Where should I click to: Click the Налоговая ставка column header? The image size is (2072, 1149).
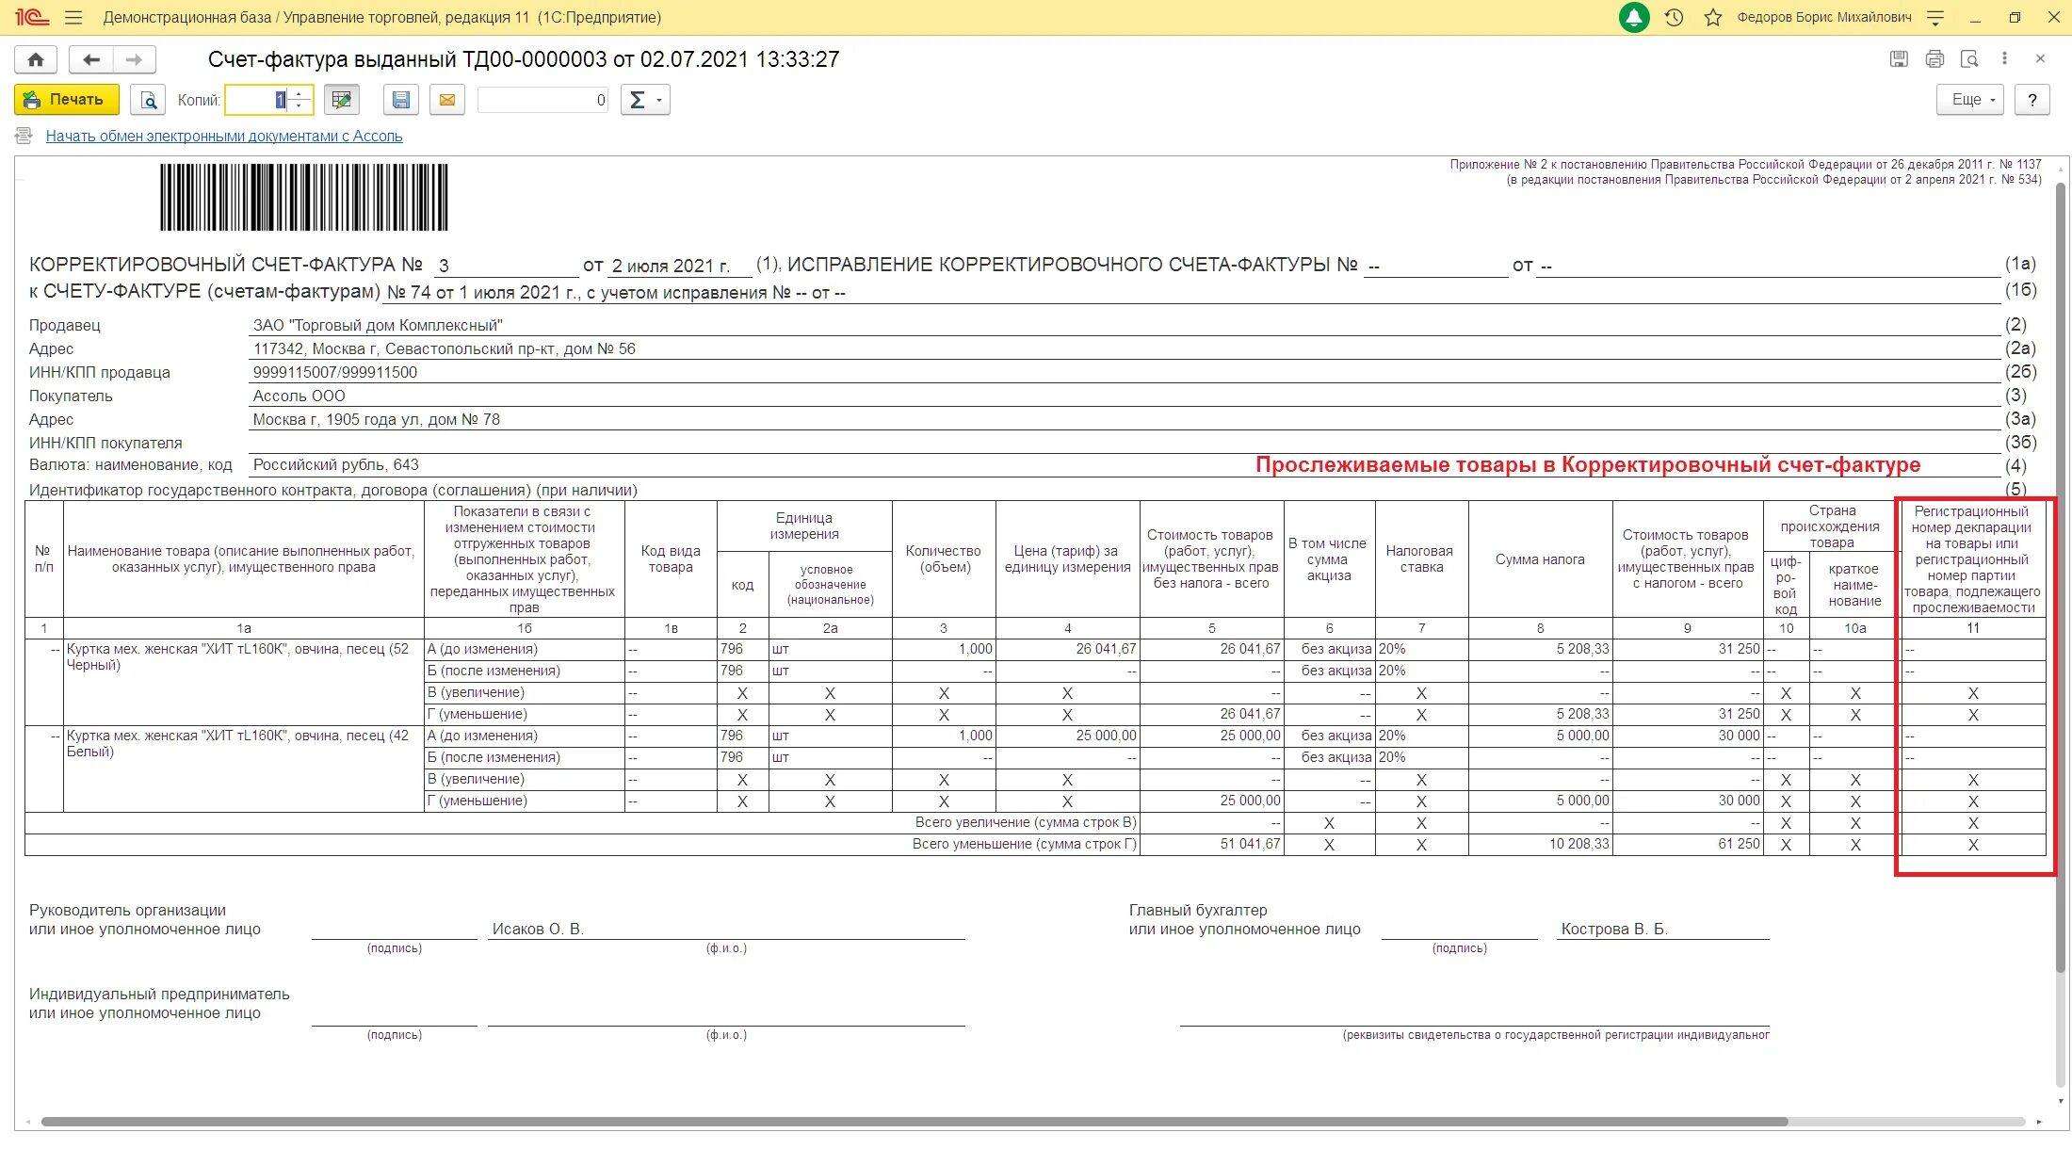1420,559
